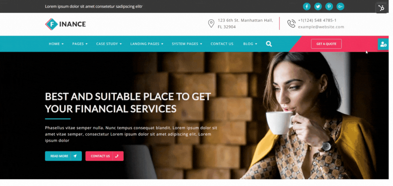Viewport: 393px width, 186px height.
Task: Expand the Landing Pages dropdown menu
Action: coord(147,44)
